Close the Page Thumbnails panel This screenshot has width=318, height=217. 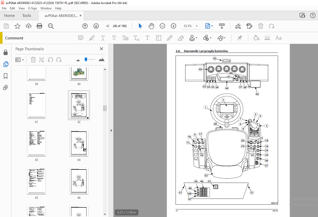point(101,49)
